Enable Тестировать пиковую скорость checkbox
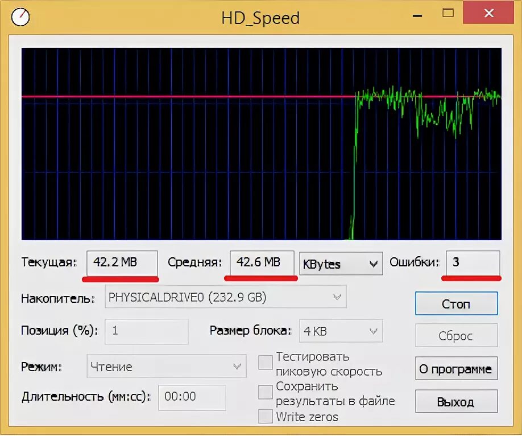 click(266, 363)
